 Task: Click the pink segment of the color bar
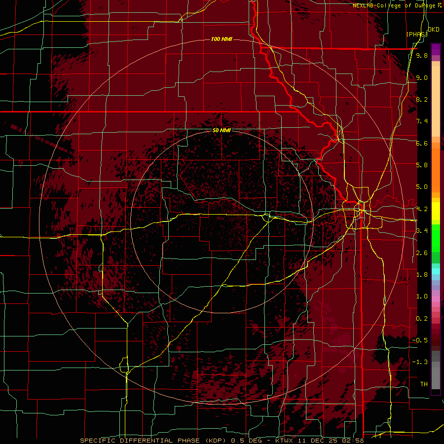coord(436,299)
